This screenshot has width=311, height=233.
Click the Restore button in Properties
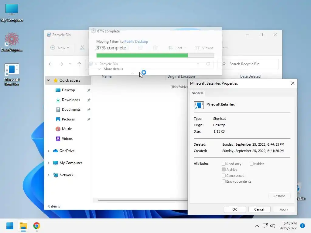[x=279, y=196]
